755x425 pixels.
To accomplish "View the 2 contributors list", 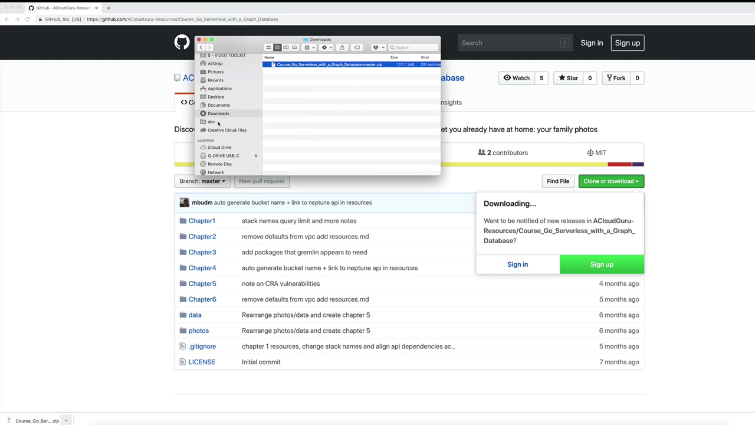I will click(503, 153).
